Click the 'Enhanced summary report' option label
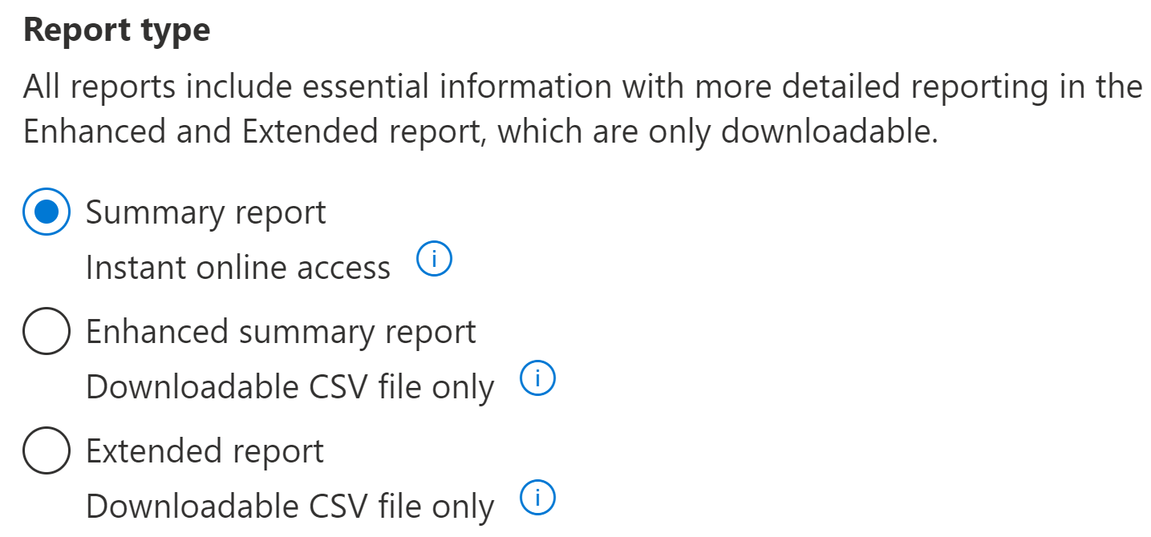Viewport: 1151px width, 537px height. pyautogui.click(x=282, y=333)
